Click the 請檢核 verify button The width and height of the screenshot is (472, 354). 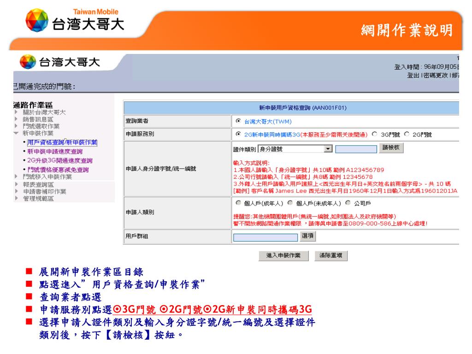[x=391, y=147]
